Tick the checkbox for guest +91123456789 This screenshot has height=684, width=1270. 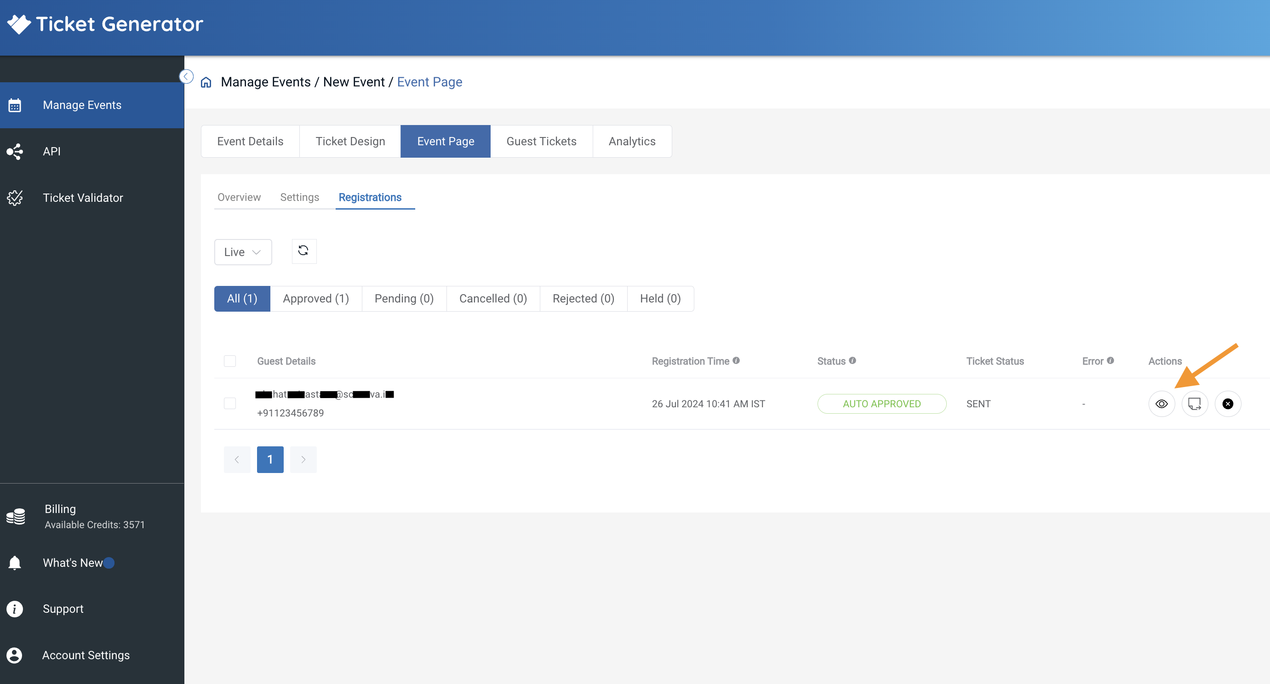(230, 404)
